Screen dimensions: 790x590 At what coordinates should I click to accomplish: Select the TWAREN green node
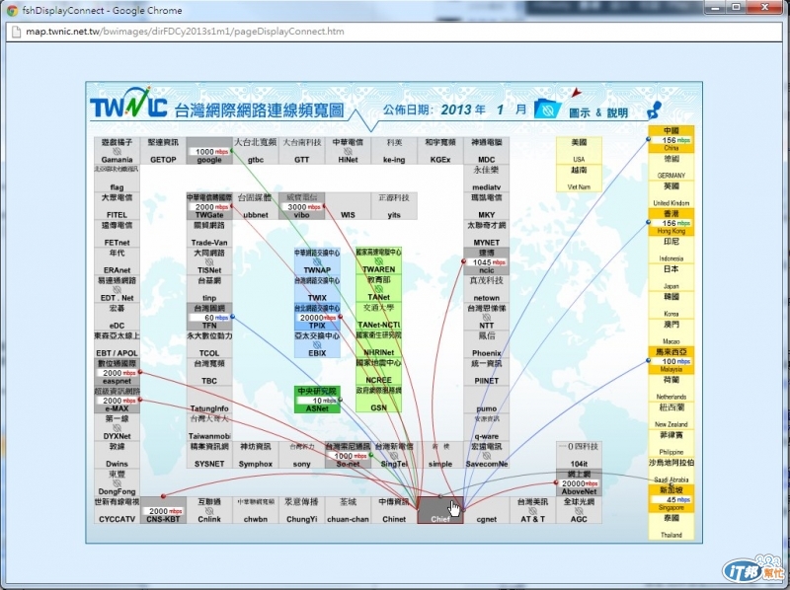(x=378, y=260)
